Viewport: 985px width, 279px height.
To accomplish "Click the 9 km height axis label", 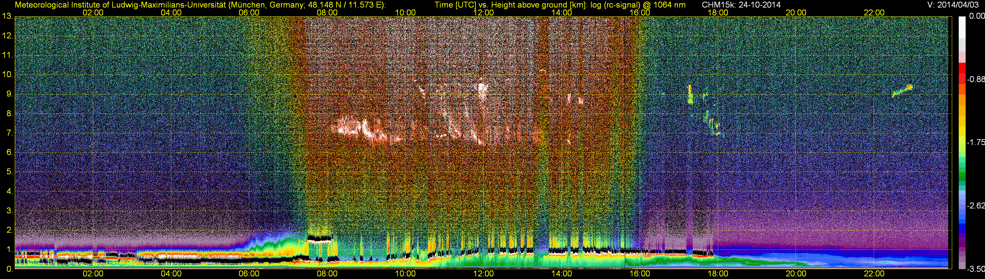I will point(9,94).
